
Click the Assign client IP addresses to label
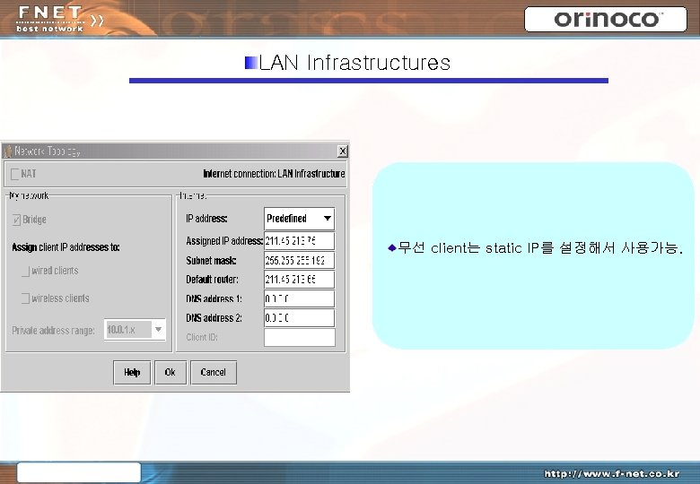click(x=66, y=247)
